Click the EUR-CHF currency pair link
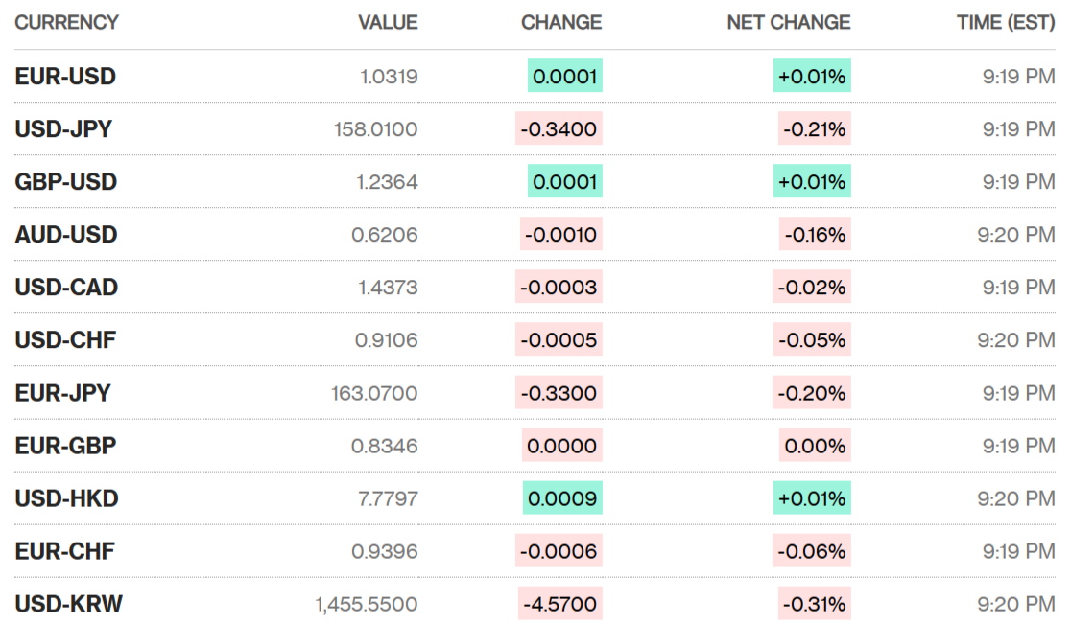 coord(64,551)
